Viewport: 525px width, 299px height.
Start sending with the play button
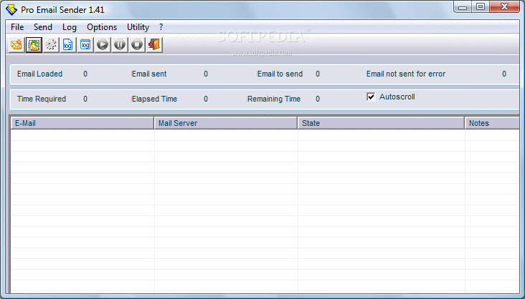point(103,44)
